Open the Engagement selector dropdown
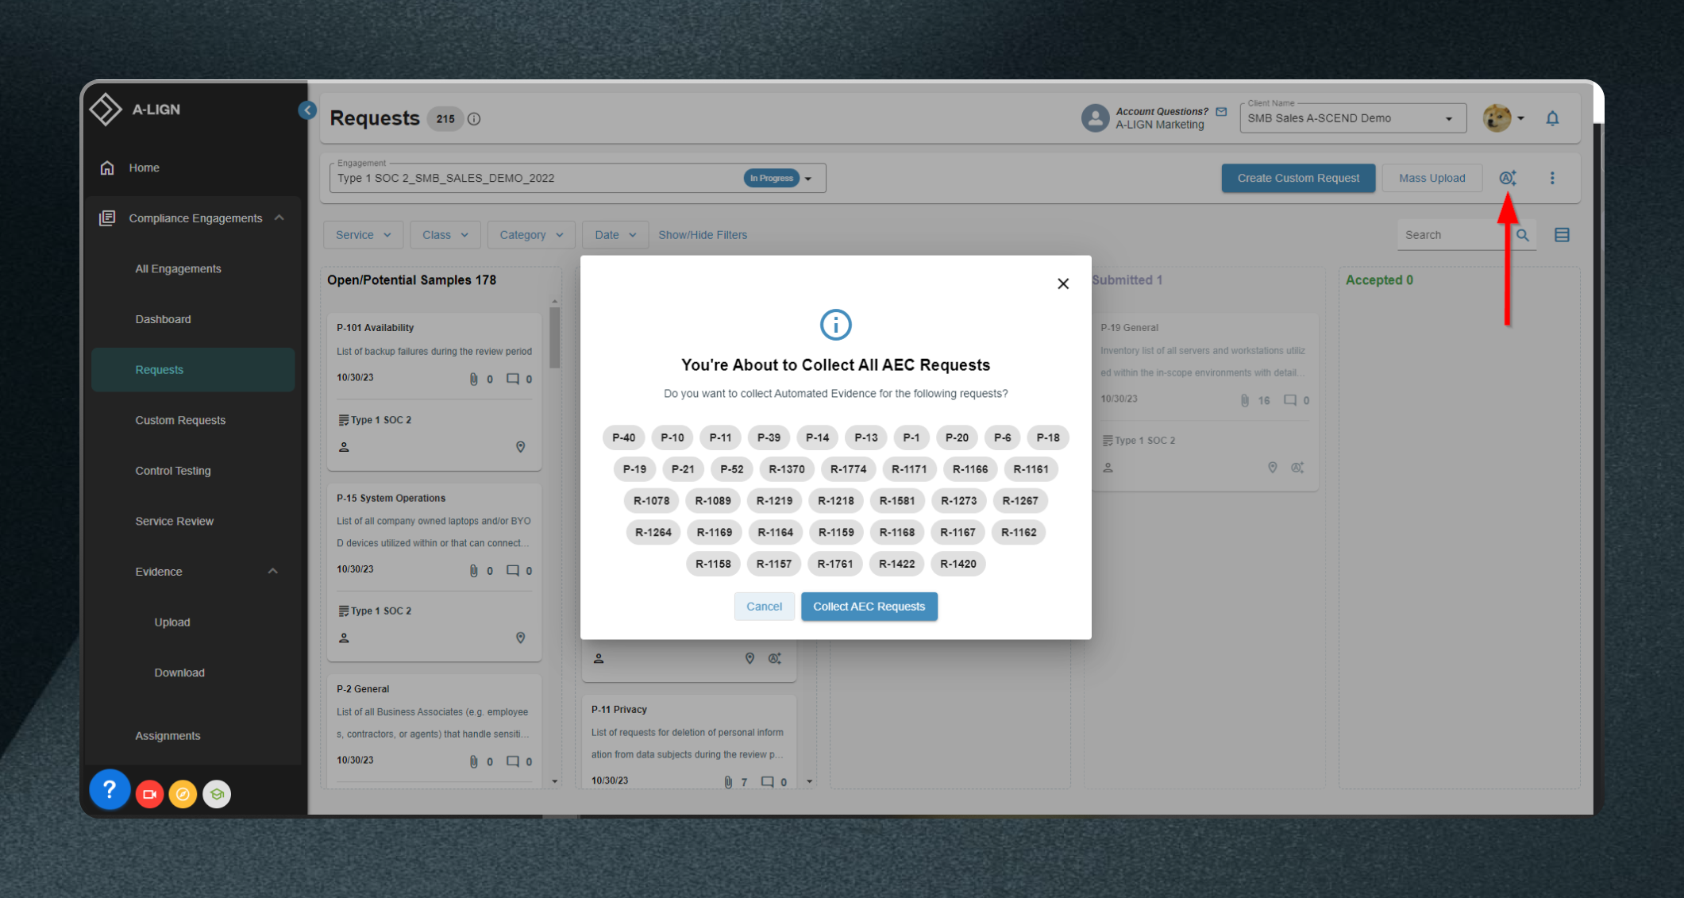1684x898 pixels. point(577,178)
